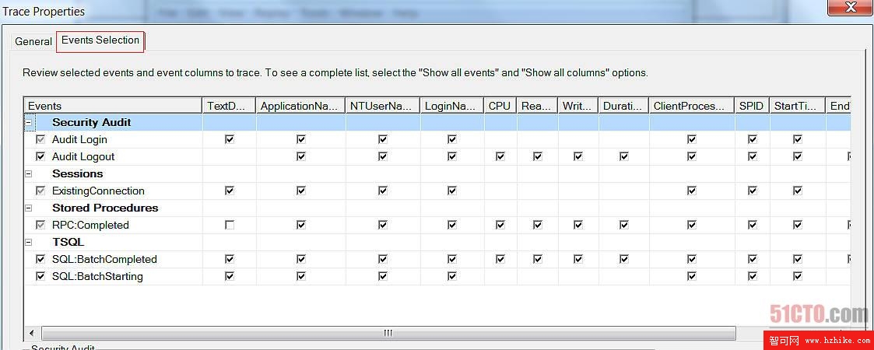Screen dimensions: 874x350
Task: Click the NTUserName column header
Action: tap(383, 106)
